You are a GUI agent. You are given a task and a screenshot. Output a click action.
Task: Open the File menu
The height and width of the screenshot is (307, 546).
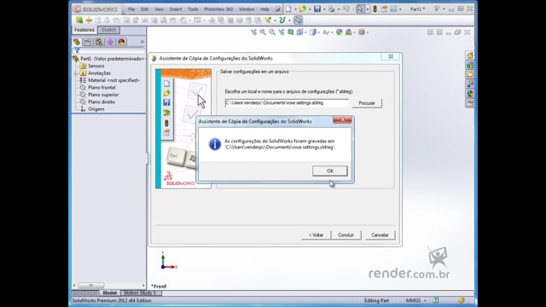click(131, 9)
